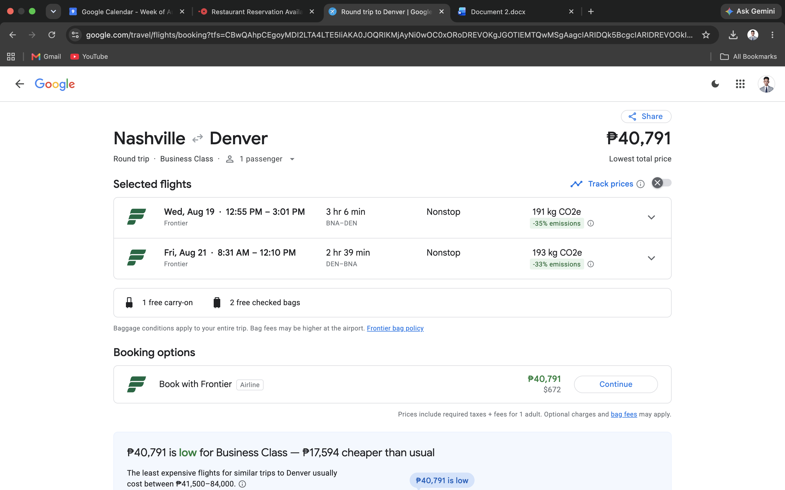785x490 pixels.
Task: Expand the Wed, Aug 19 flight details
Action: 651,218
